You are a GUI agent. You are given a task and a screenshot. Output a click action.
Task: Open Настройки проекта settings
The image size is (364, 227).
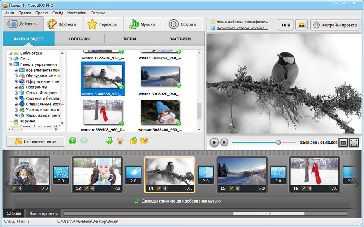coord(335,25)
